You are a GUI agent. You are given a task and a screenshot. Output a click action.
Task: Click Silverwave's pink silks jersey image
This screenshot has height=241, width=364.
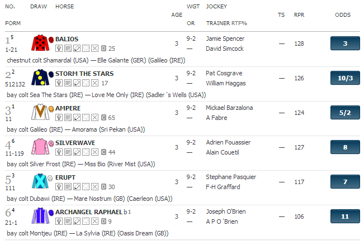click(41, 147)
